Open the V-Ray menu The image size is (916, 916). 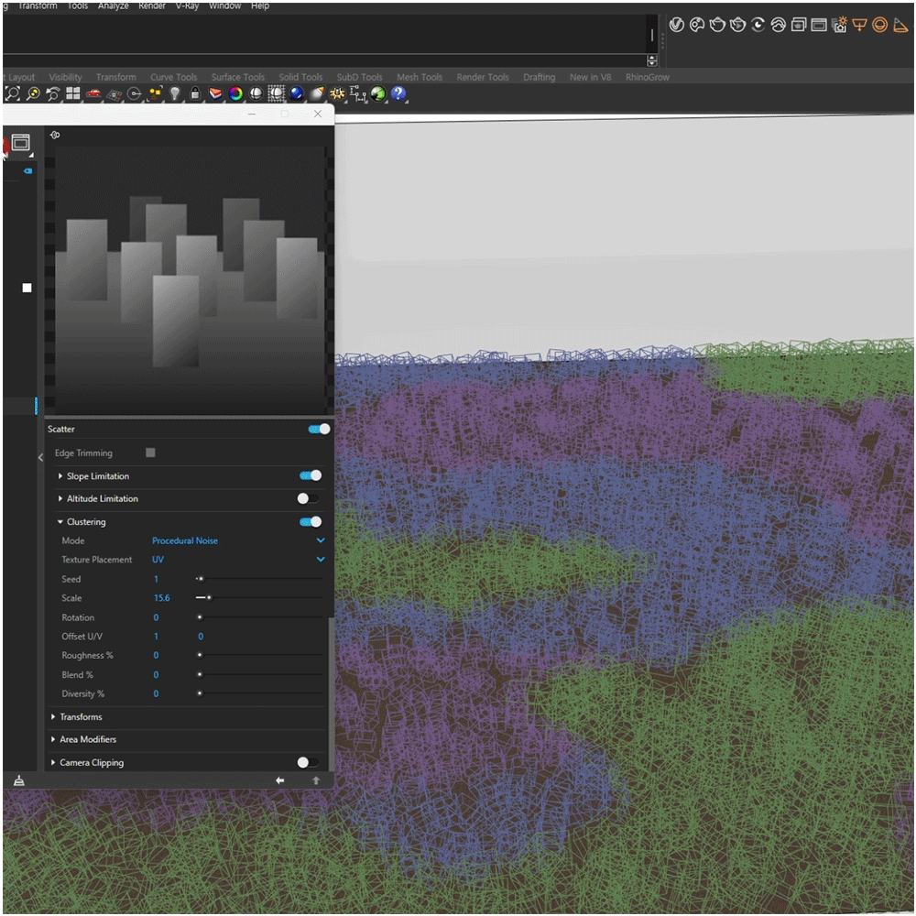pos(187,5)
